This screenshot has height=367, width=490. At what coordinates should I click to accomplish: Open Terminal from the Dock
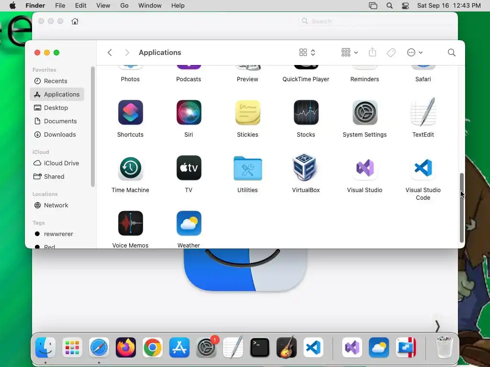260,347
